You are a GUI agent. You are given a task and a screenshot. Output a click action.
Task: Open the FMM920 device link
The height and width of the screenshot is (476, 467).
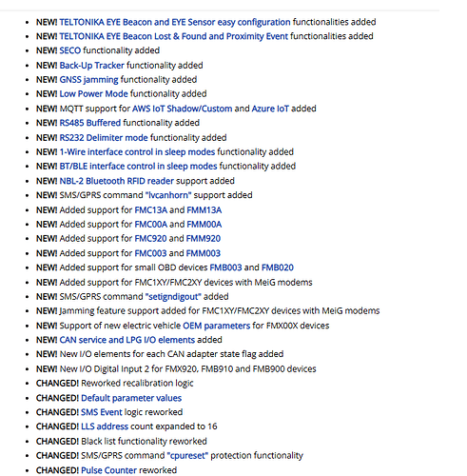204,239
